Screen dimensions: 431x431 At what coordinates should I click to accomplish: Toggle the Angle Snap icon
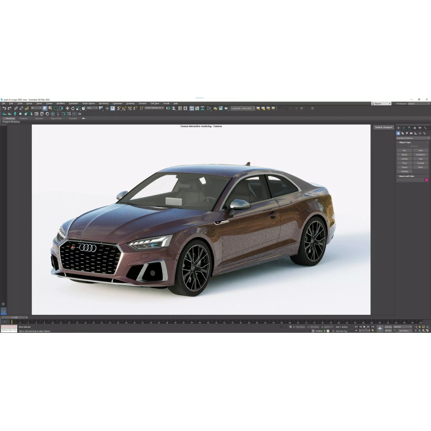click(x=124, y=108)
